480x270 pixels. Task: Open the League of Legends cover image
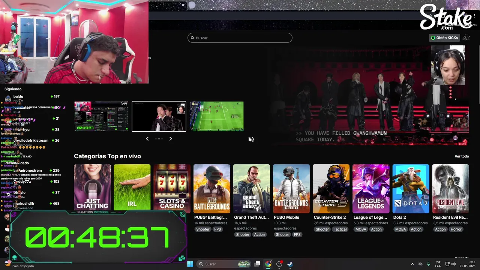(371, 189)
